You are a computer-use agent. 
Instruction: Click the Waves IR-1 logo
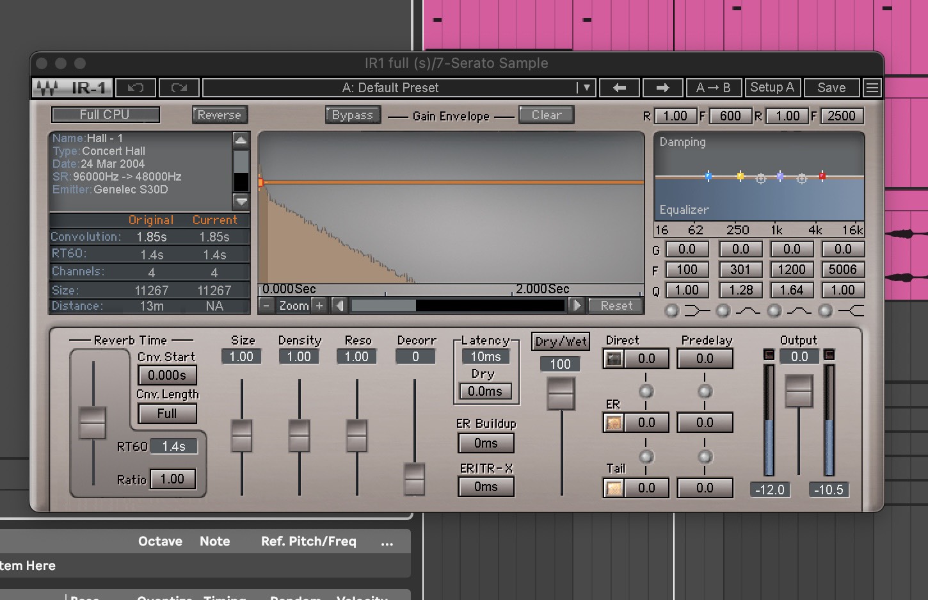coord(72,88)
